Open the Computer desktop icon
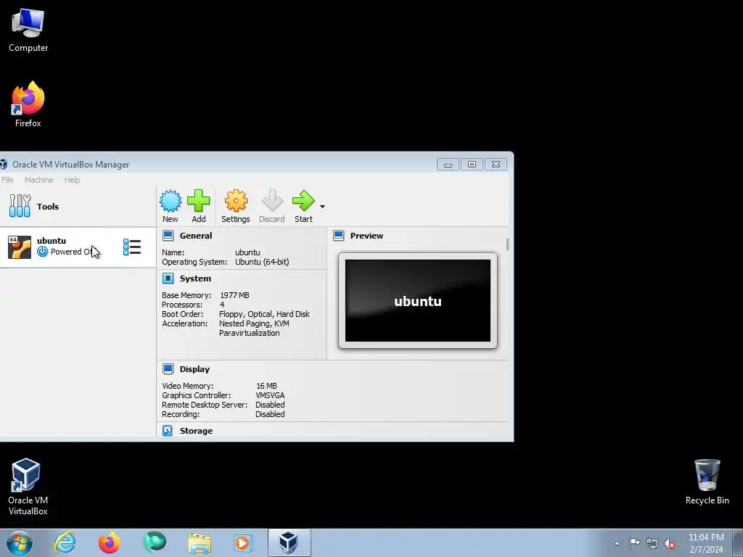 [x=28, y=30]
